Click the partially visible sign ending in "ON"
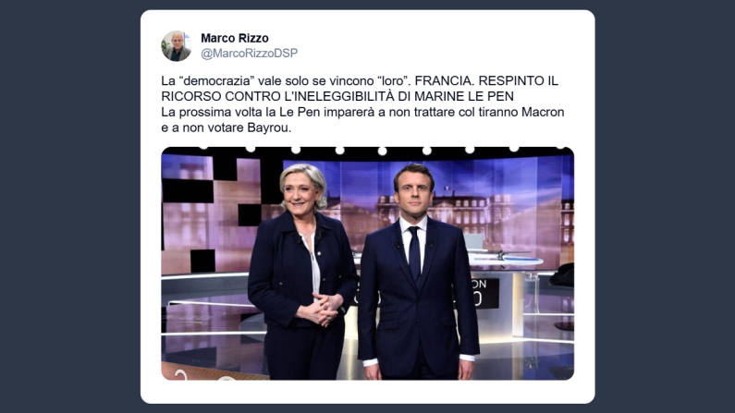The image size is (735, 413). (x=484, y=293)
